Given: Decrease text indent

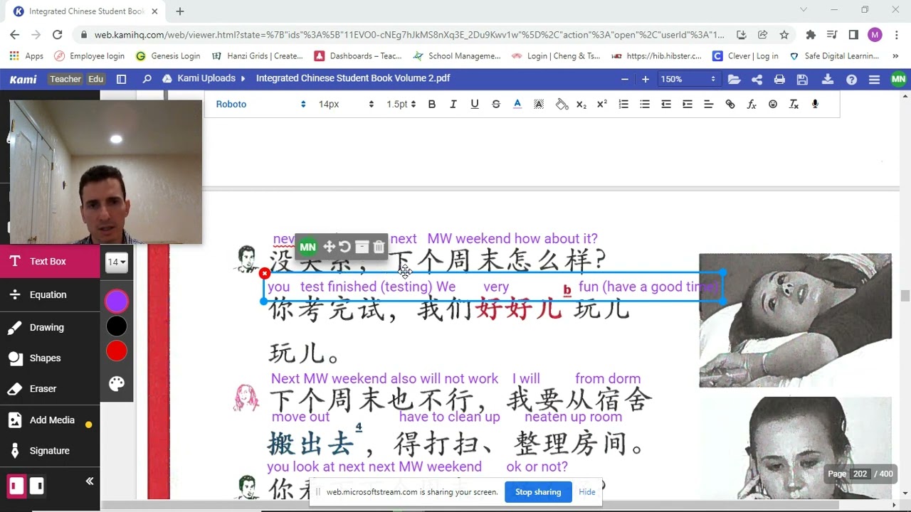Looking at the screenshot, I should (x=666, y=105).
